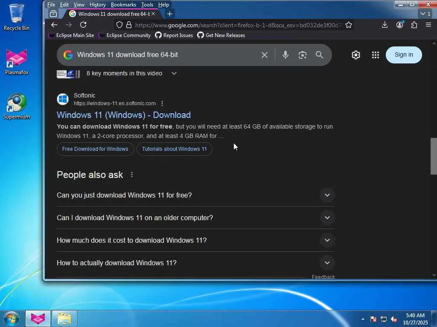Open Report Issues bookmark

(x=174, y=35)
